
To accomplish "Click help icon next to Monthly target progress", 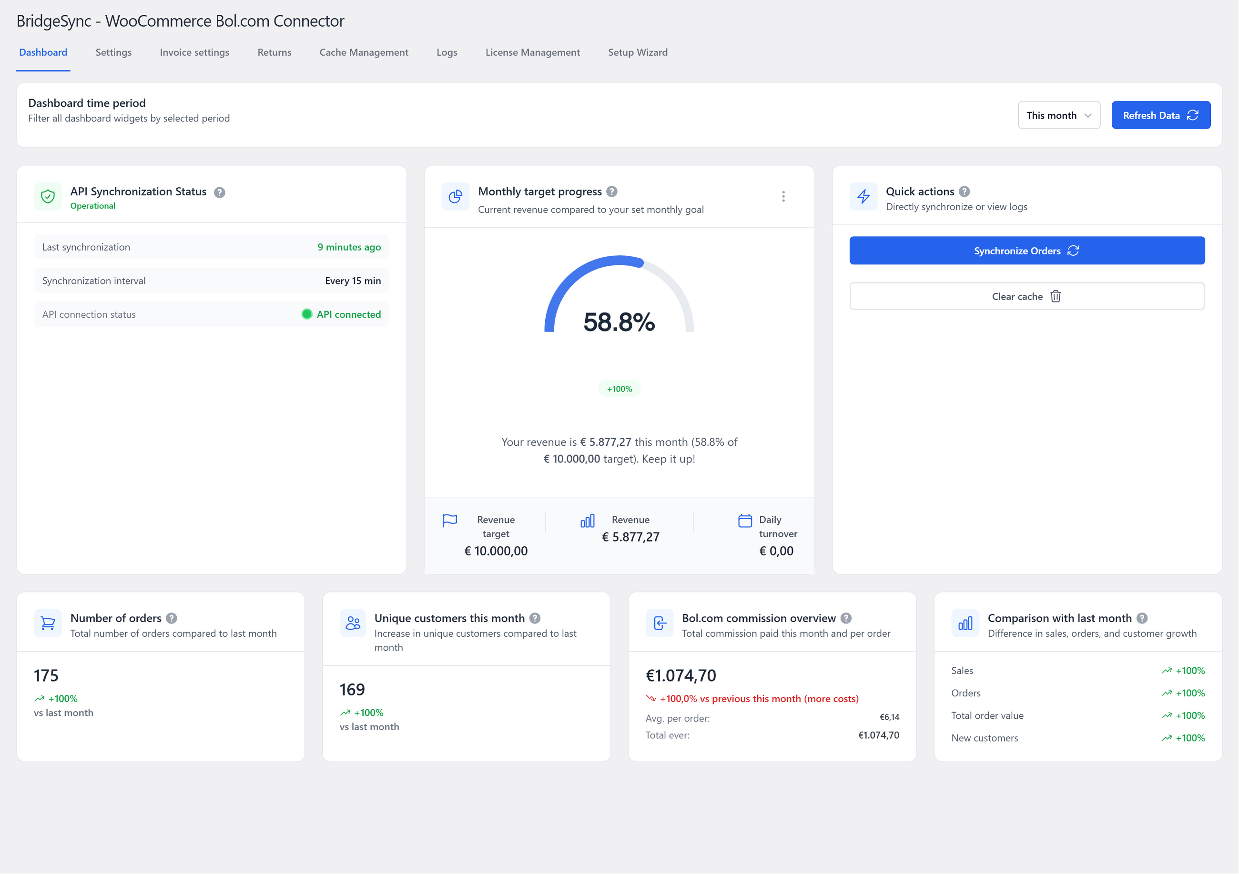I will (x=611, y=191).
